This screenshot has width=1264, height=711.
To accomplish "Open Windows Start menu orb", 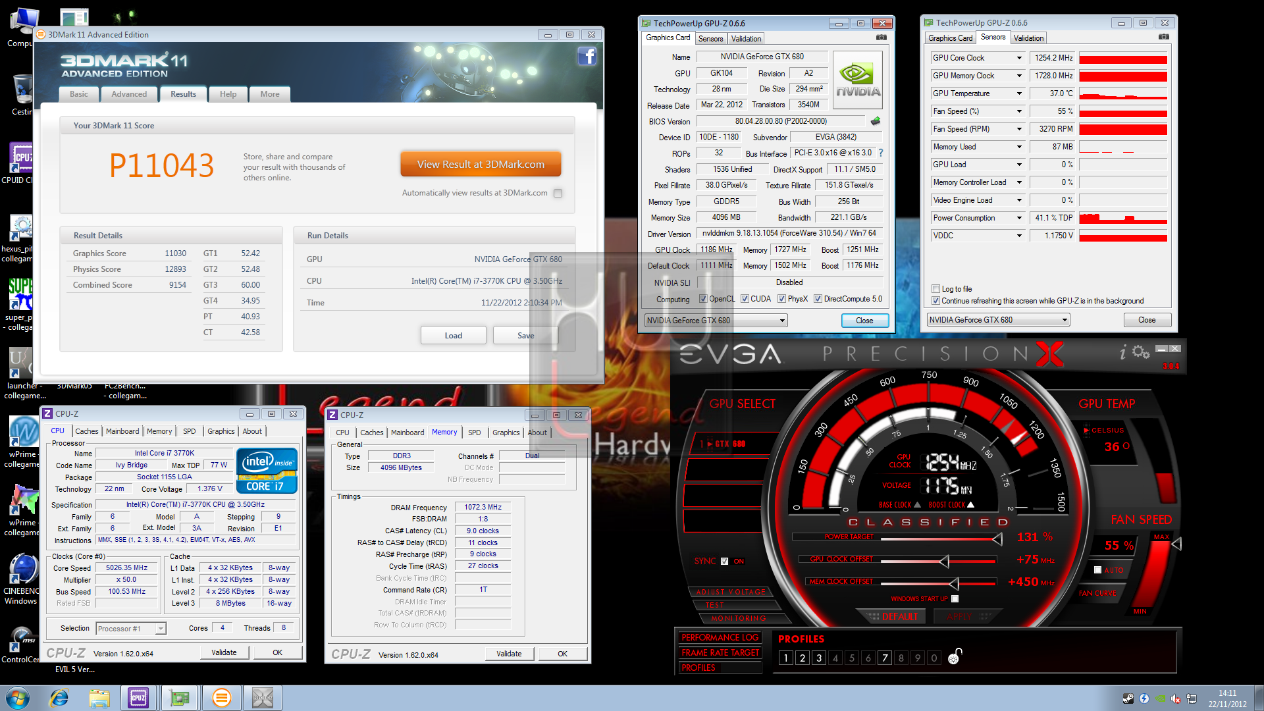I will [x=18, y=698].
